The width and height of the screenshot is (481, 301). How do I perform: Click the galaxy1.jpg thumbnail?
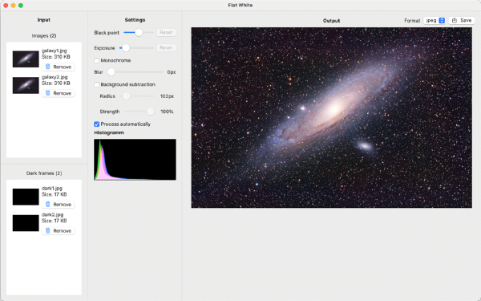26,59
